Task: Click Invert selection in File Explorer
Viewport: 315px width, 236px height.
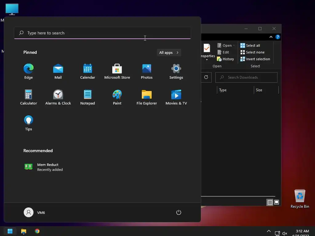Action: (255, 59)
